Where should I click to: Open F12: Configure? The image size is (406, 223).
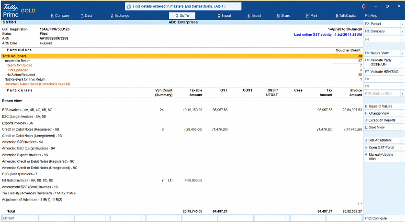pos(383,218)
